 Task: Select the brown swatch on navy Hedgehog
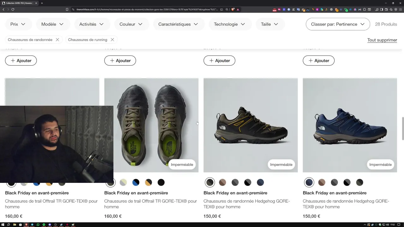click(x=322, y=182)
